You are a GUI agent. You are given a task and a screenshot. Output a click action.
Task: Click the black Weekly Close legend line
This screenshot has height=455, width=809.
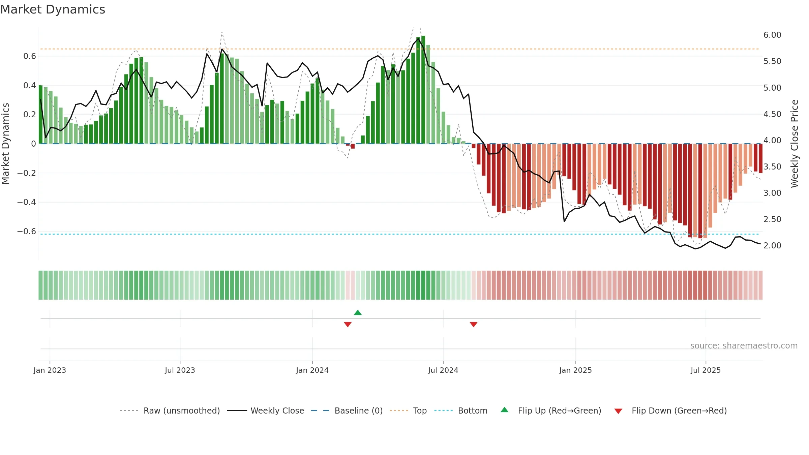(x=237, y=411)
